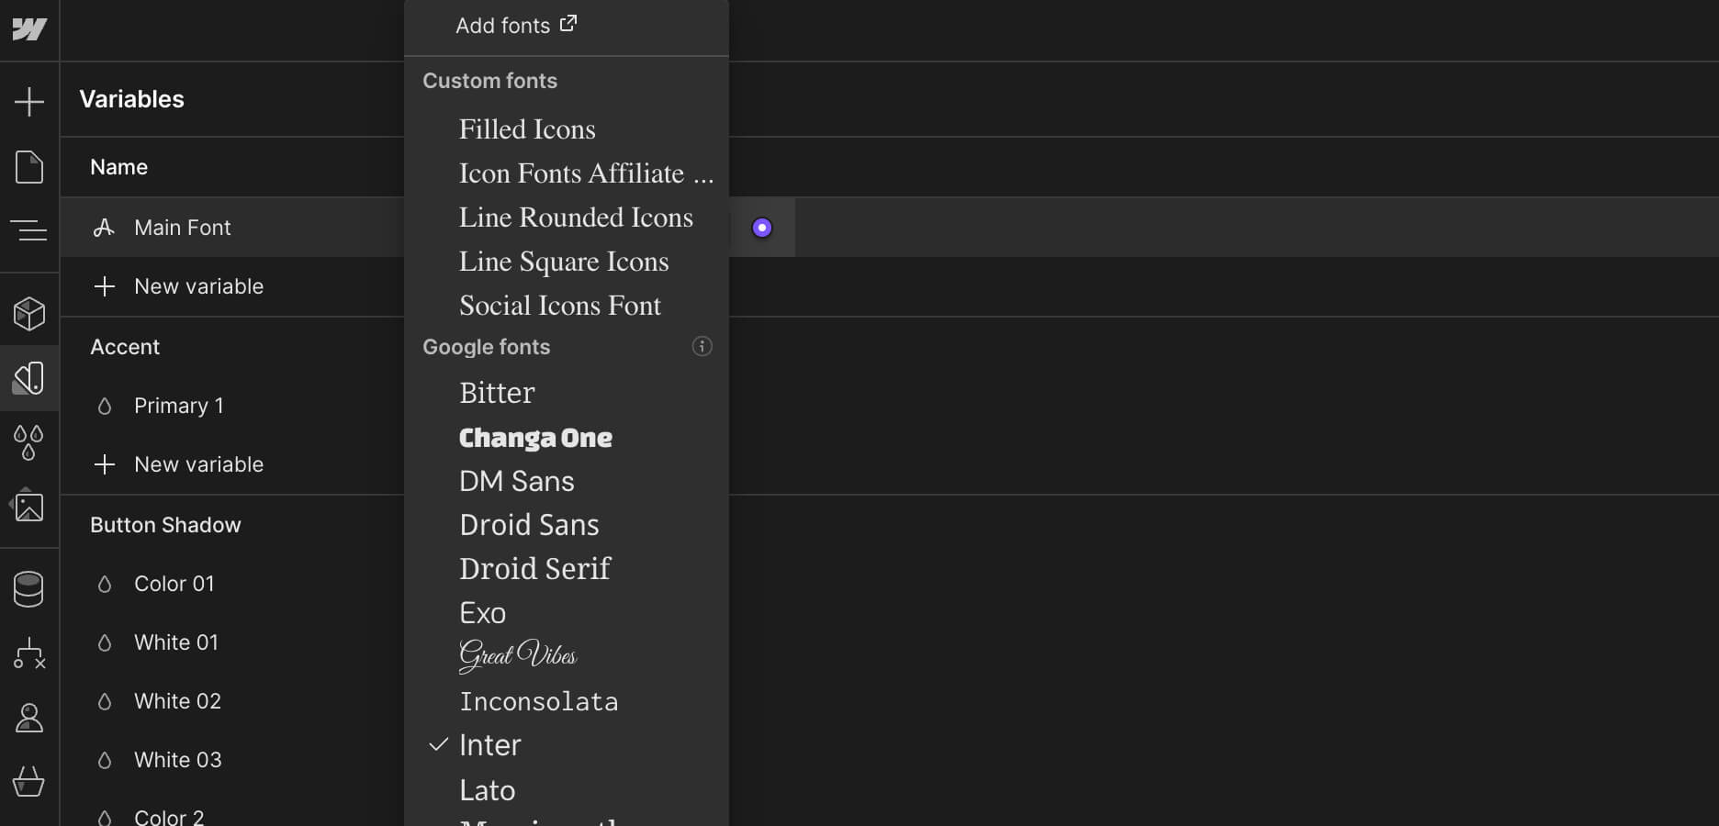1719x826 pixels.
Task: Open the Logic flows panel
Action: pyautogui.click(x=29, y=653)
